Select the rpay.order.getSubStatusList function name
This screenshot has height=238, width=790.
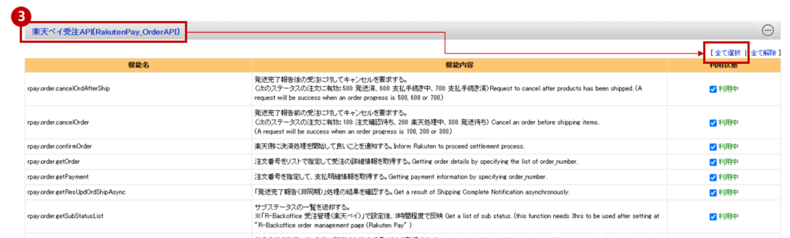(x=65, y=216)
